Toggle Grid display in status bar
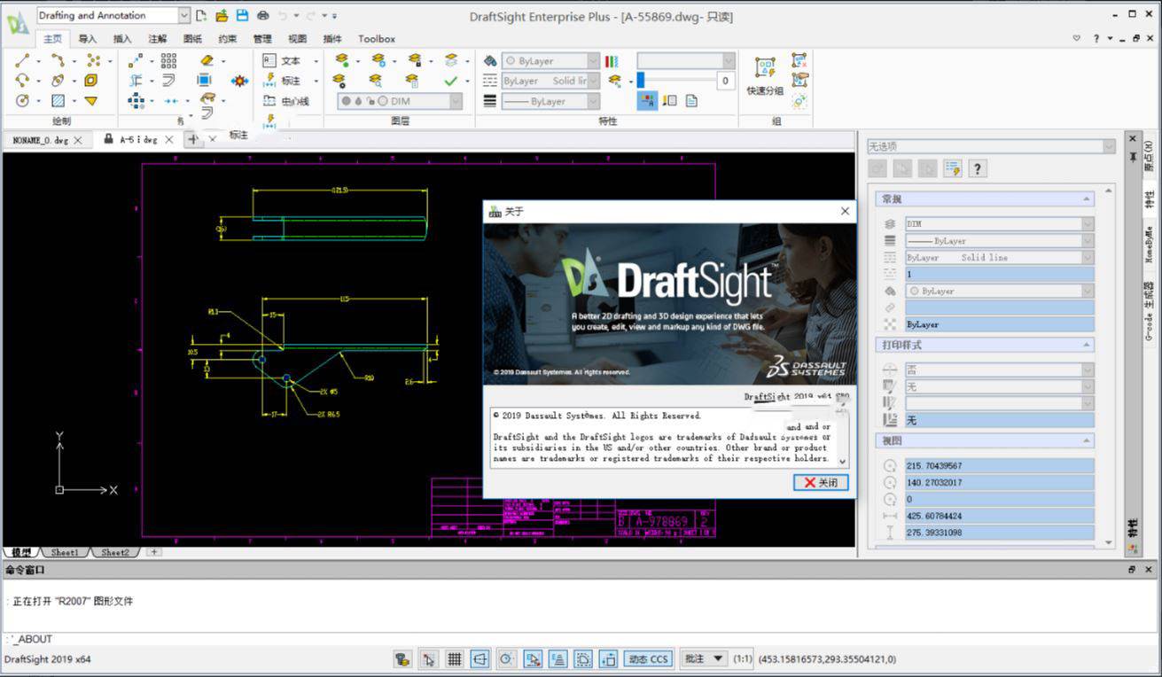The width and height of the screenshot is (1162, 677). (454, 658)
